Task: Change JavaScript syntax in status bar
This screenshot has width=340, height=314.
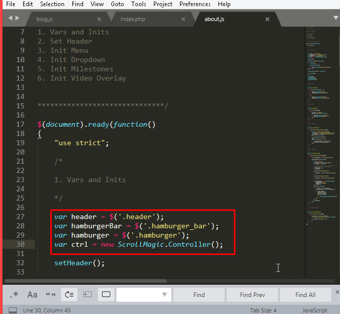Action: coord(315,310)
